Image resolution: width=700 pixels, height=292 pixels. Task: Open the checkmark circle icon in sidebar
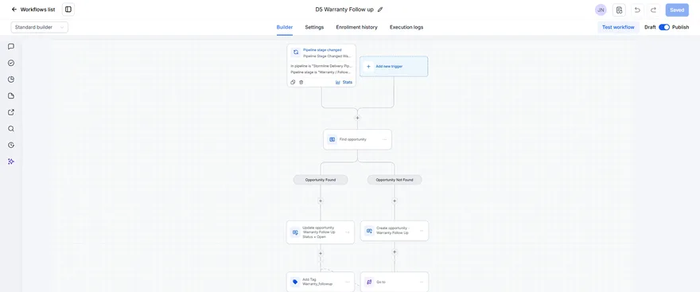pos(11,63)
